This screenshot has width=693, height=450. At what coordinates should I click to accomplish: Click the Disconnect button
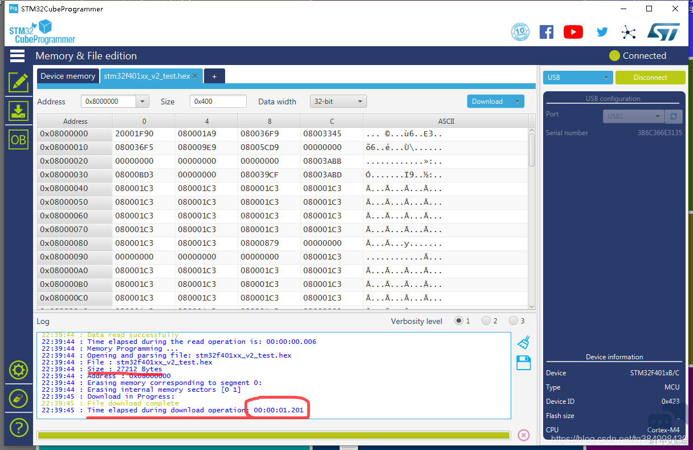pos(650,78)
